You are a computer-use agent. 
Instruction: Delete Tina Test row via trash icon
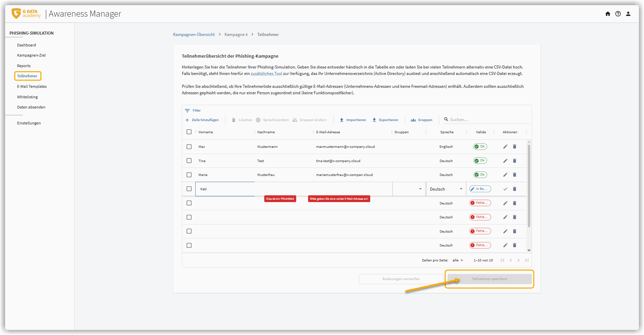coord(515,161)
